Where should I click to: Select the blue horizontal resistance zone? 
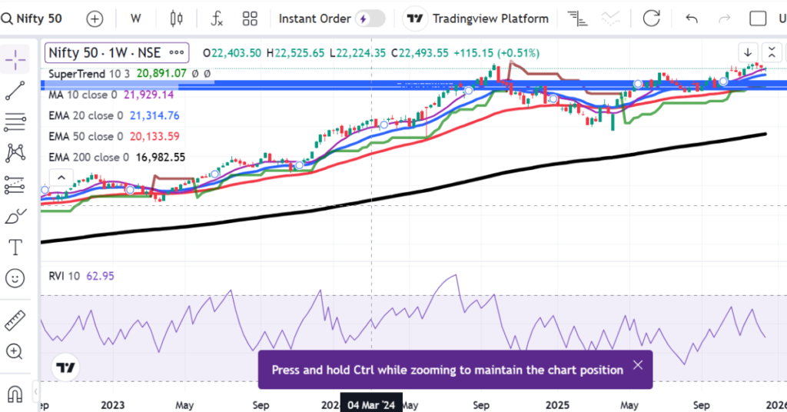click(413, 85)
